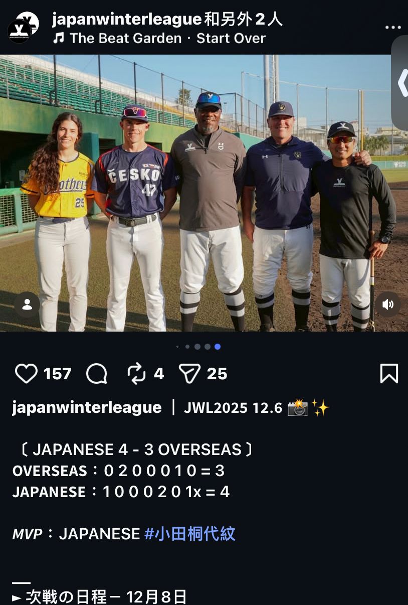Select last carousel pagination dot
The height and width of the screenshot is (605, 408).
tap(217, 347)
